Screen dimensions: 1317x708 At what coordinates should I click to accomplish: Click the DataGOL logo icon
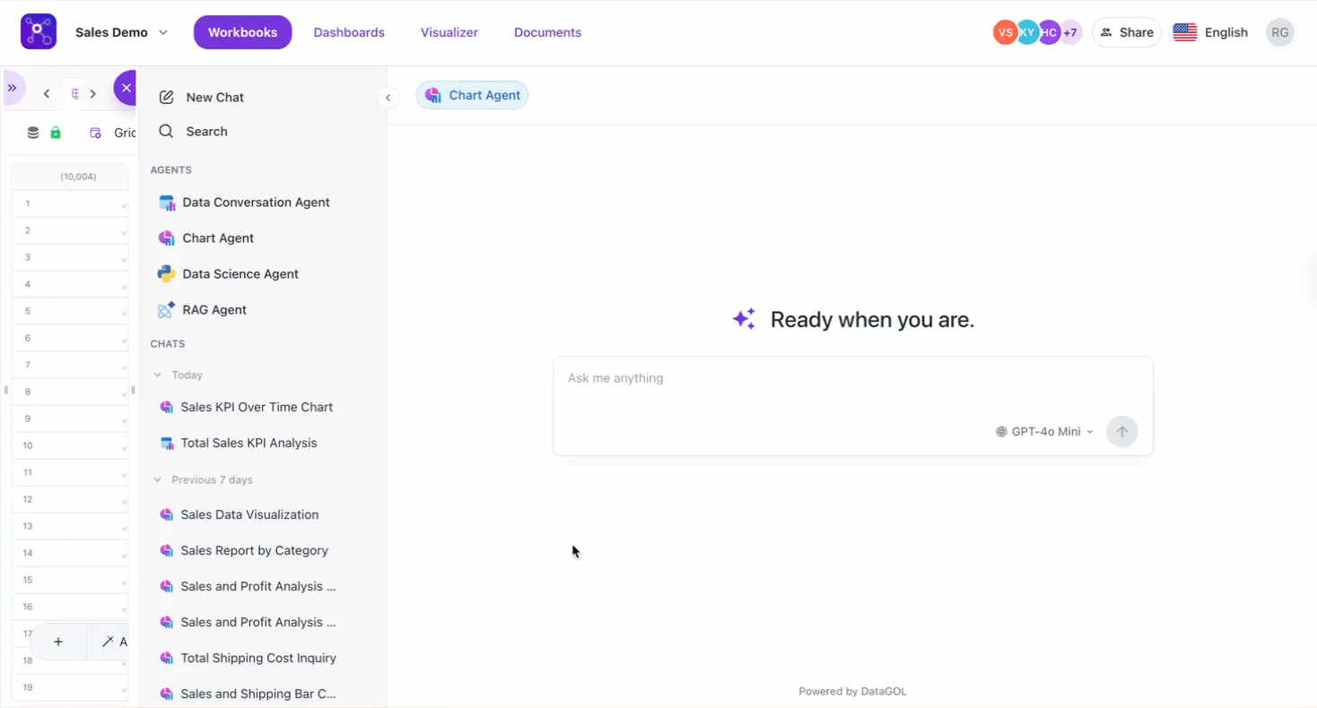click(x=39, y=32)
